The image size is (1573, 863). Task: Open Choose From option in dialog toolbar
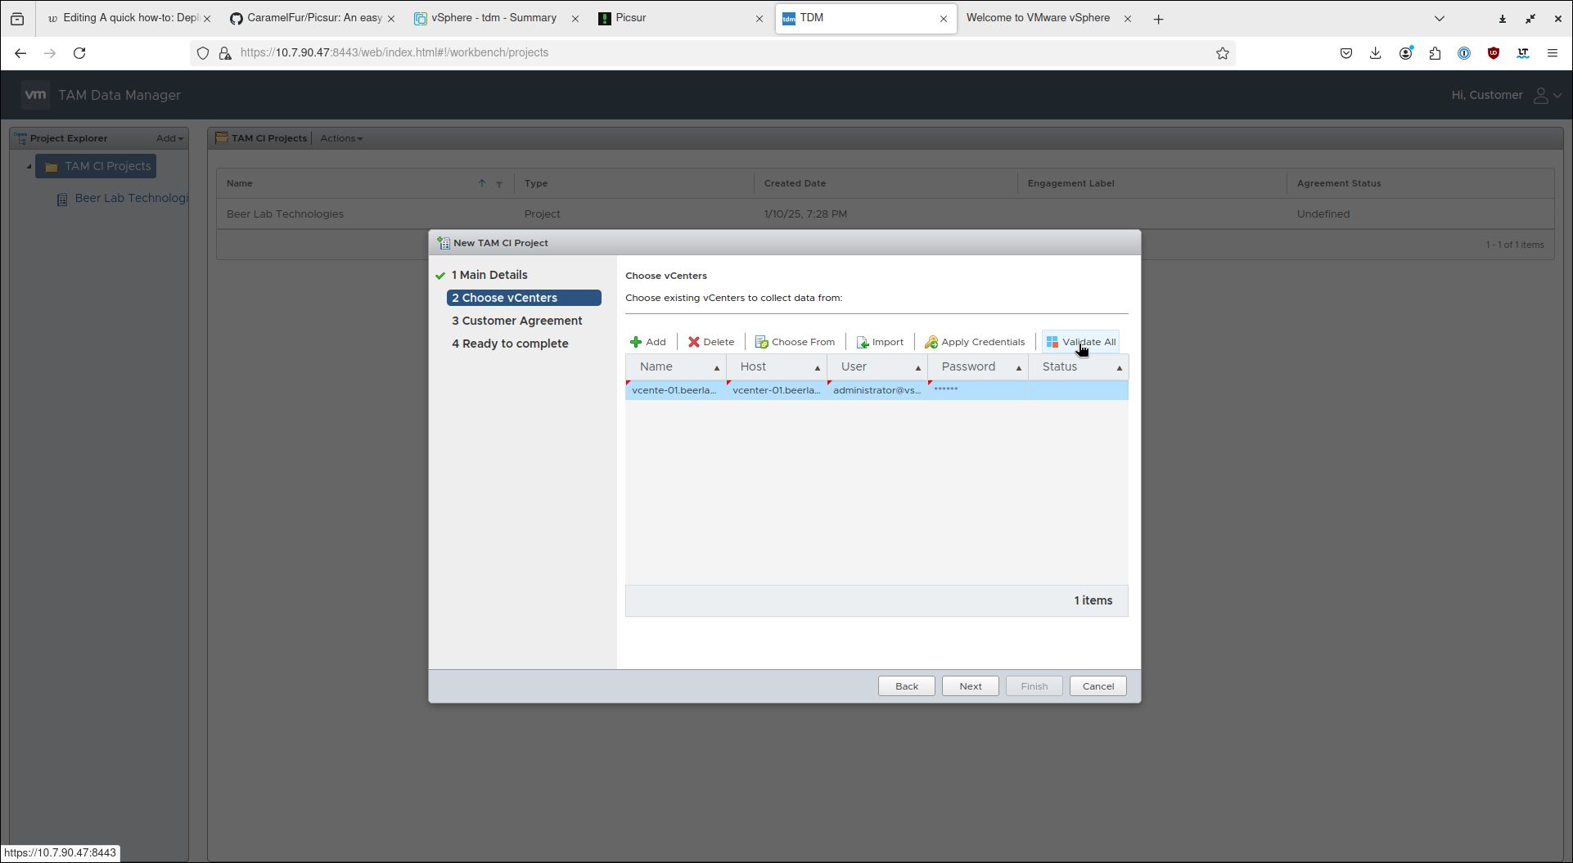[x=795, y=342]
